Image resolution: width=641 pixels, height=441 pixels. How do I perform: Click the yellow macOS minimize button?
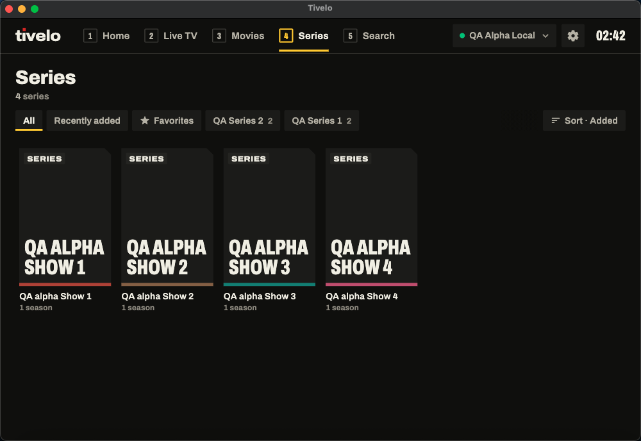tap(22, 9)
